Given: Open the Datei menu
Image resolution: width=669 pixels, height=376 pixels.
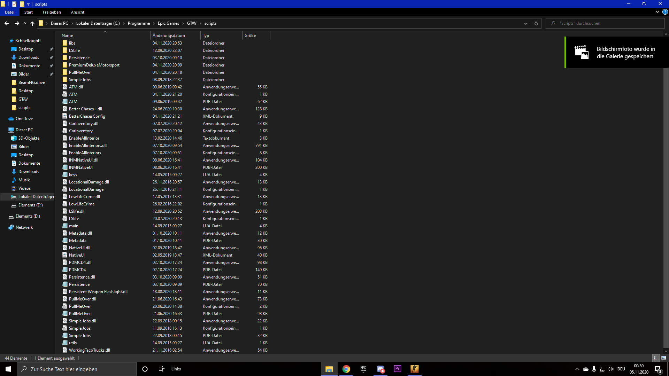Looking at the screenshot, I should (9, 12).
